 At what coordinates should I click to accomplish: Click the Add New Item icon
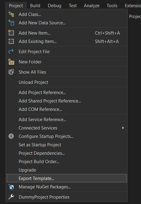(11, 33)
